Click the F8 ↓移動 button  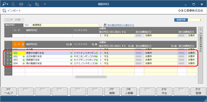129,91
